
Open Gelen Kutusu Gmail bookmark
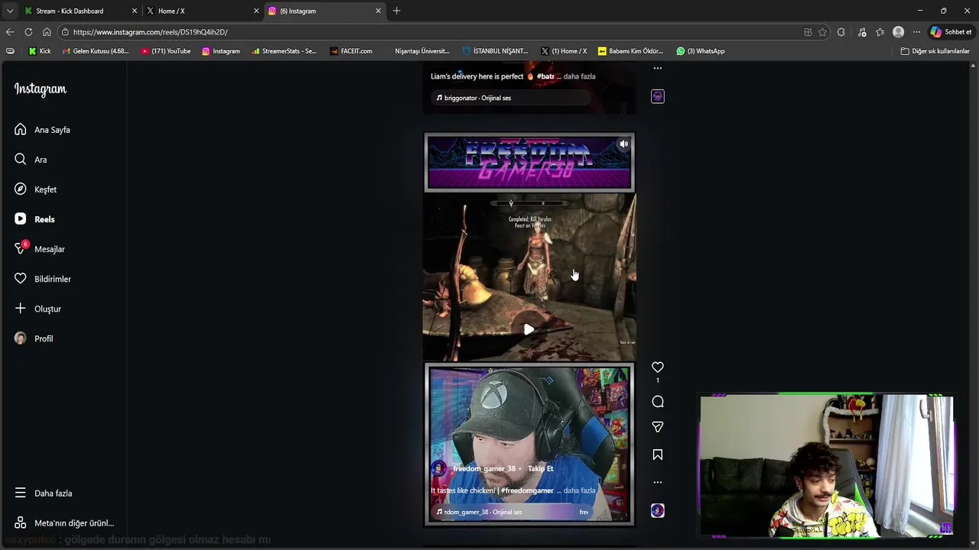point(96,51)
